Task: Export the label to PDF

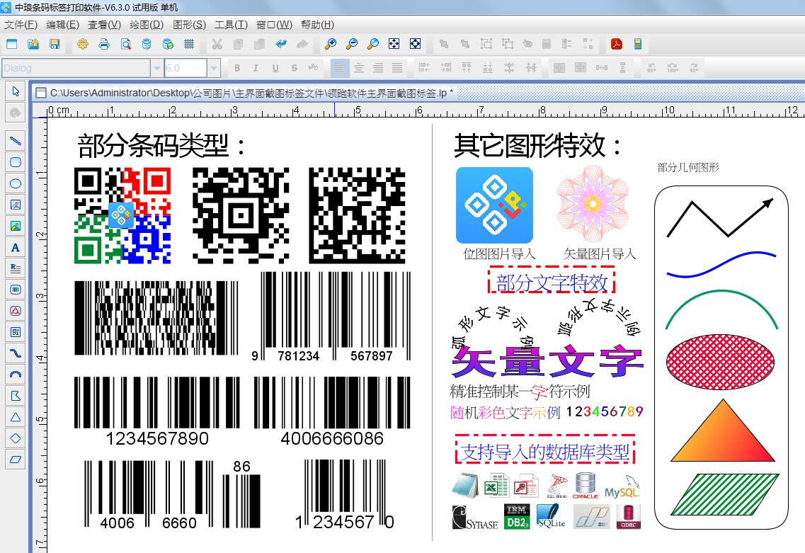Action: [617, 44]
